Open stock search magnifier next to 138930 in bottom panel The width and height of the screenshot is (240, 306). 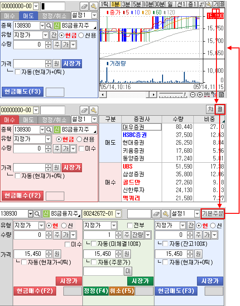pyautogui.click(x=37, y=214)
